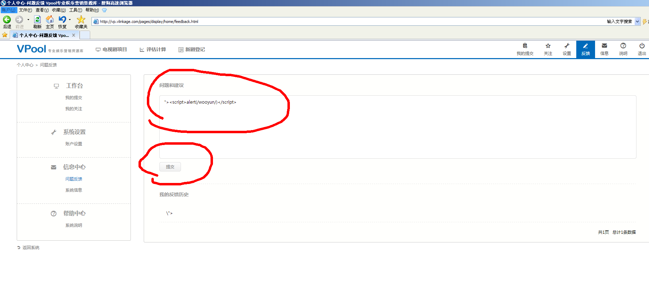
Task: Click the lightning icon next to search
Action: [x=644, y=22]
